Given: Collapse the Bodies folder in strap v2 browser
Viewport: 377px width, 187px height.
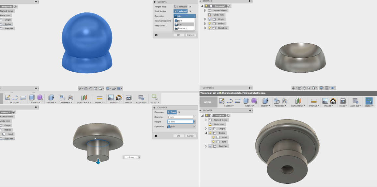Looking at the screenshot, I should (205, 133).
